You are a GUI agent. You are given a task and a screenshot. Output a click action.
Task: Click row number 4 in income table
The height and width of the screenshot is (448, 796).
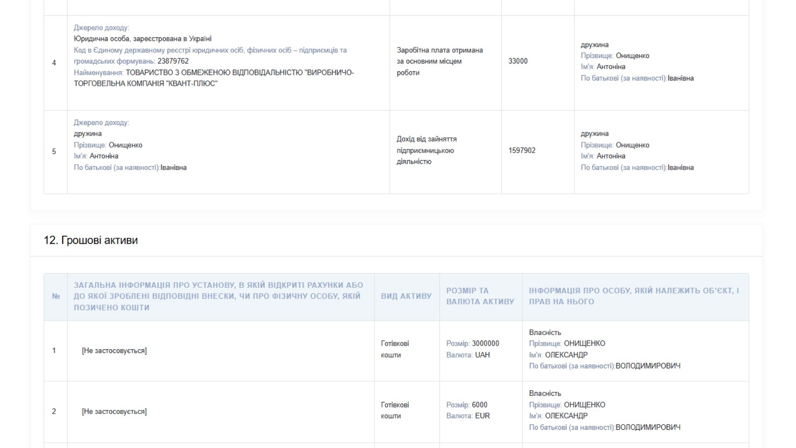[x=54, y=63]
